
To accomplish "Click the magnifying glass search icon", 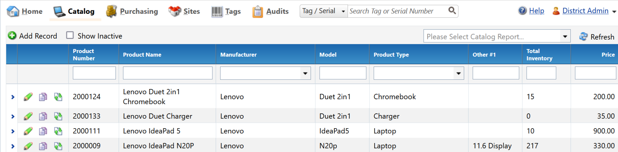I will pos(452,11).
